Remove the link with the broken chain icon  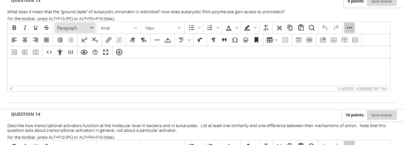119,40
